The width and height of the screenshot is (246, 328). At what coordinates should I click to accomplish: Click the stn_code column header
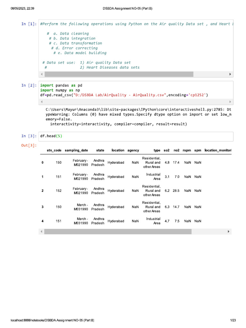(54, 151)
